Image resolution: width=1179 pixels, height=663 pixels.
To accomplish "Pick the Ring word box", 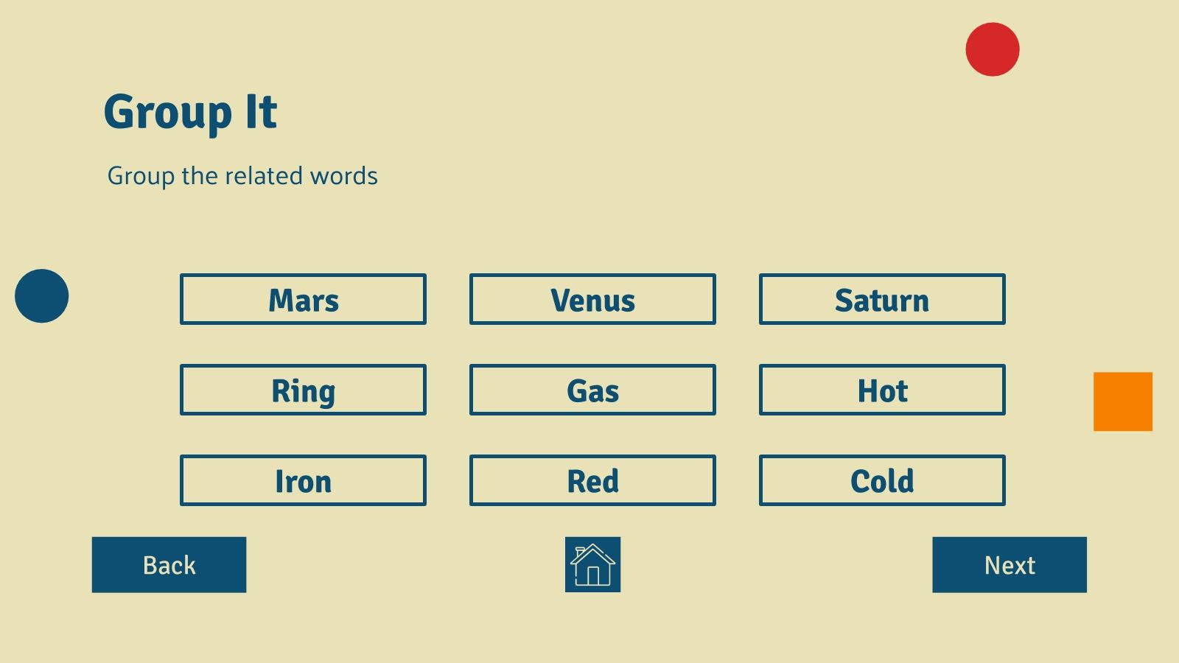I will click(303, 390).
